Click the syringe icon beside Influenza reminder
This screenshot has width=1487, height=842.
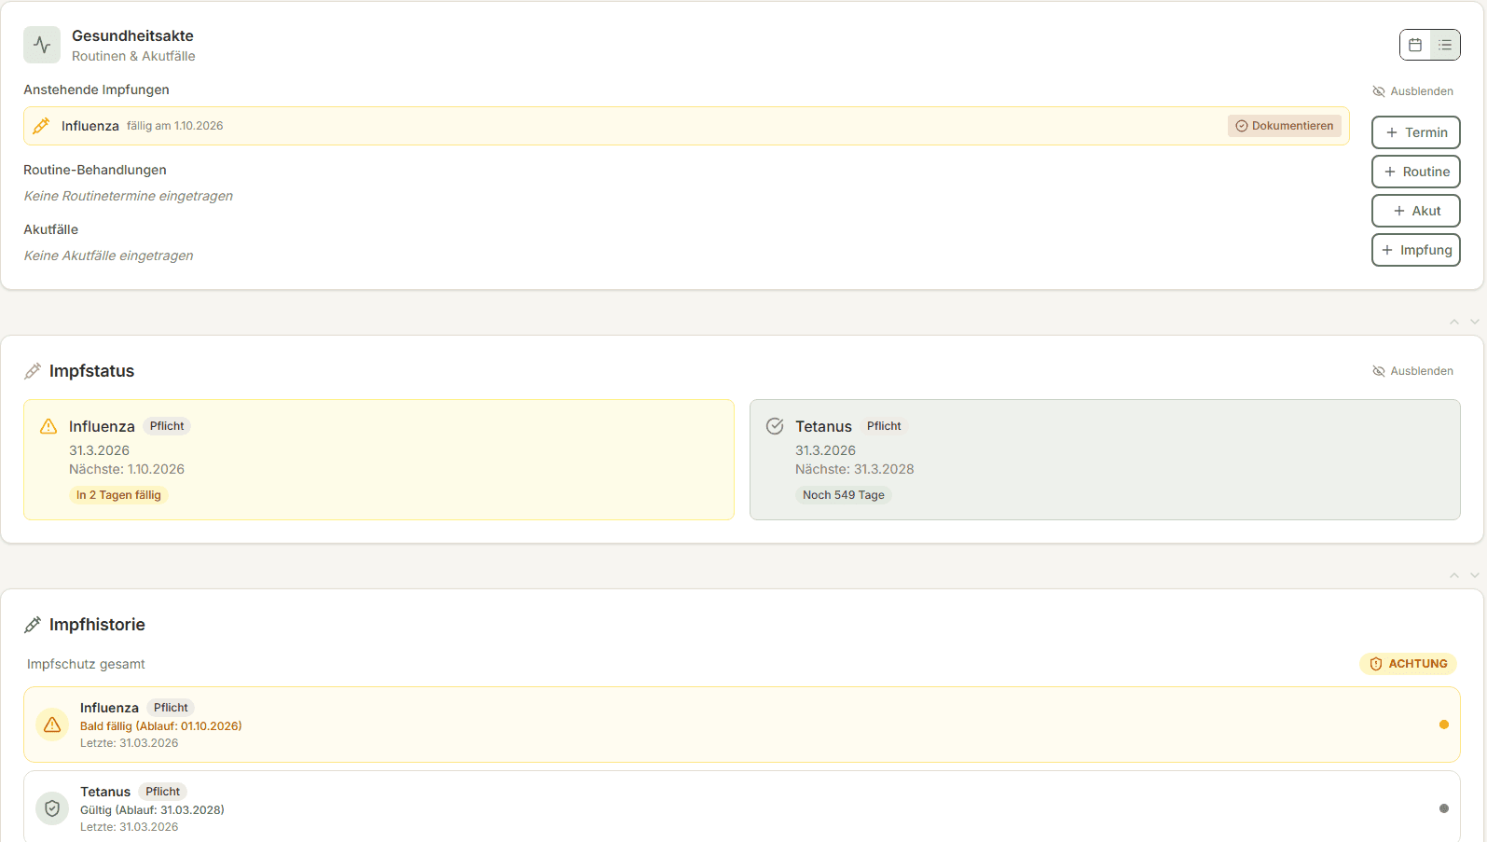click(x=41, y=126)
